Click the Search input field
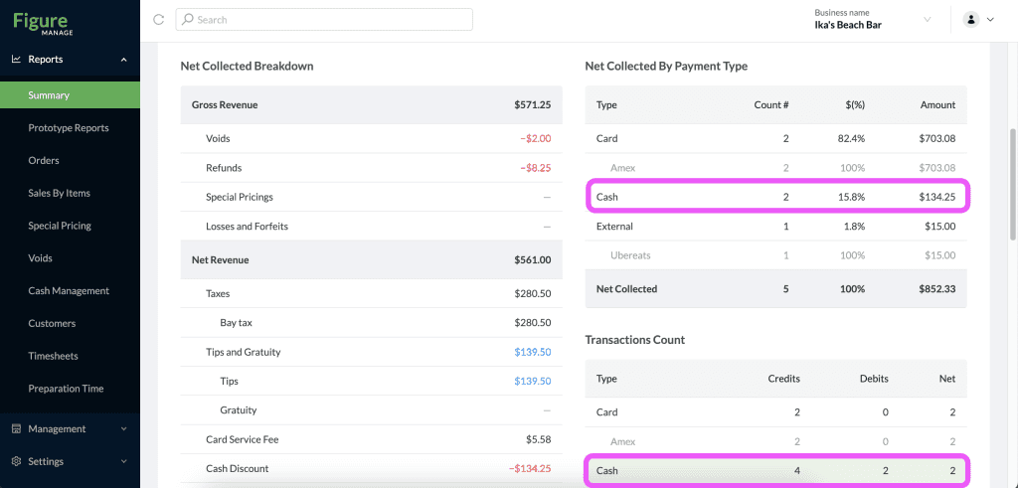 (x=324, y=20)
